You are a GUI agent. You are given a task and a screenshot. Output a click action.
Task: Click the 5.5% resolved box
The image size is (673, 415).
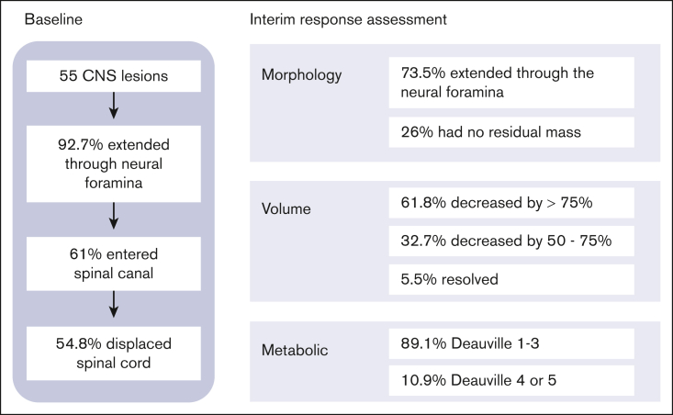511,279
